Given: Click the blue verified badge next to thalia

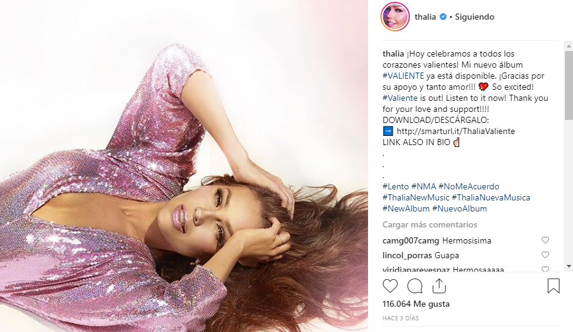Looking at the screenshot, I should 443,17.
